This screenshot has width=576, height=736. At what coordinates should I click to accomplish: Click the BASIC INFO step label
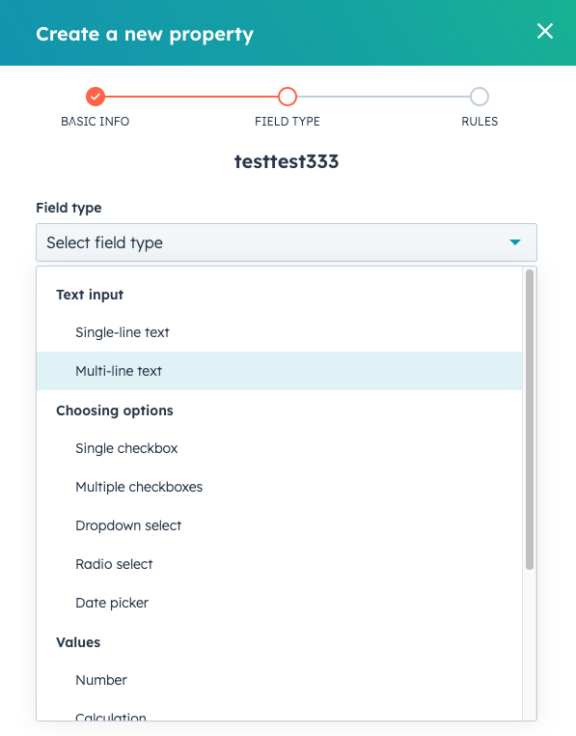[x=96, y=122]
